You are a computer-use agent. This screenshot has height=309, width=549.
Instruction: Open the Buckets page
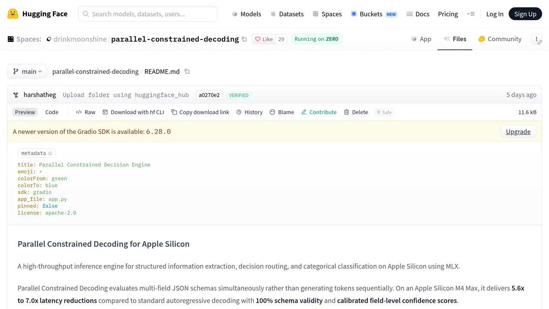374,14
